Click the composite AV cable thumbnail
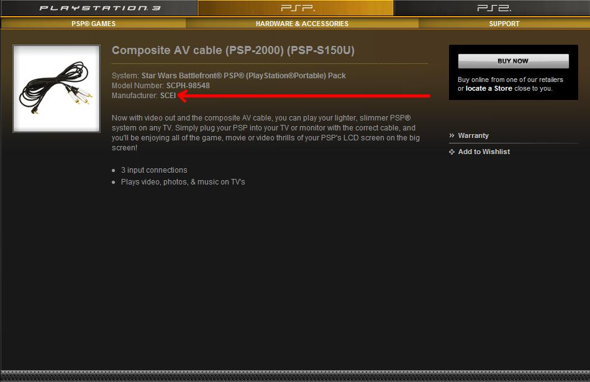Screen dimensions: 590x382 point(57,89)
